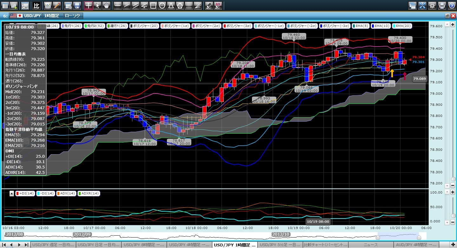Viewport: 457px width, 248px height.
Task: Open the pencil edit tool
Action: (x=56, y=5)
